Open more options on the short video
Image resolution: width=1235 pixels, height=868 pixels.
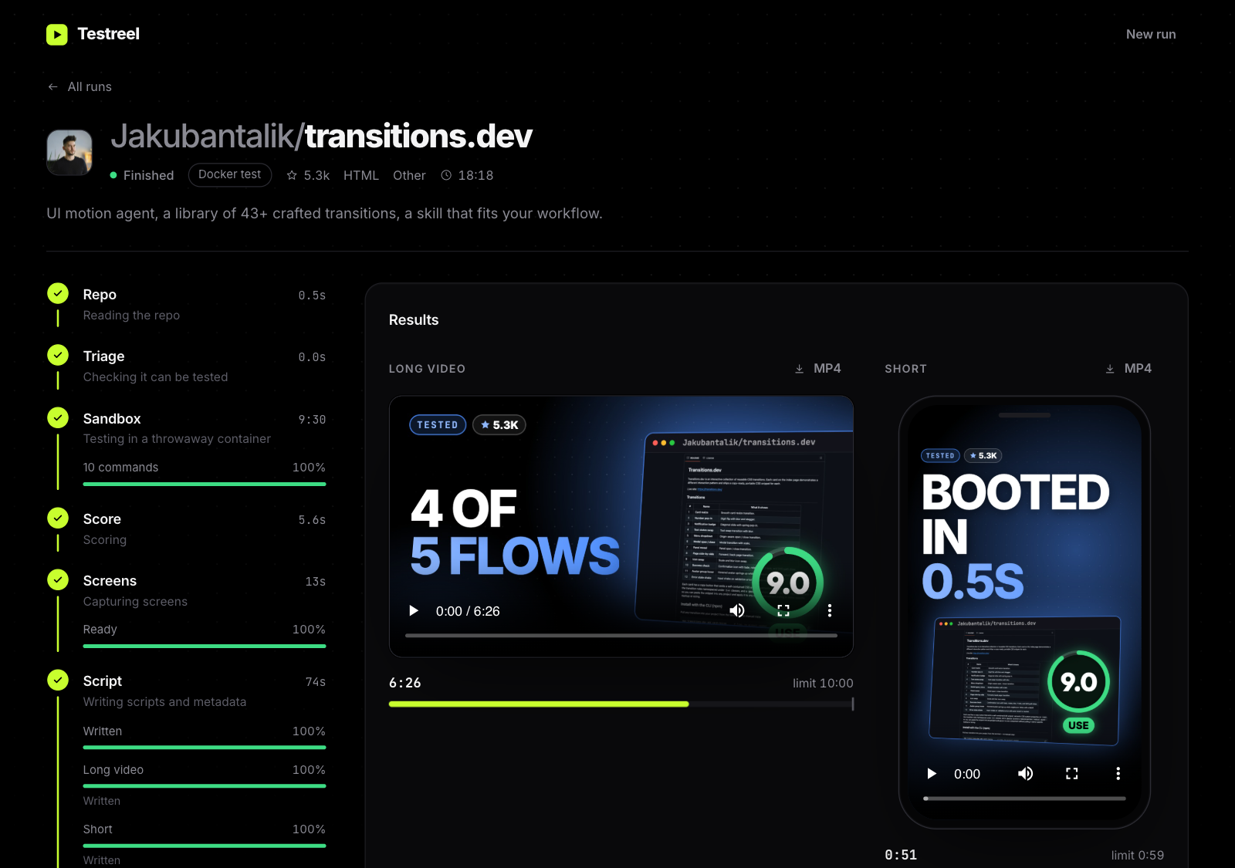tap(1118, 774)
